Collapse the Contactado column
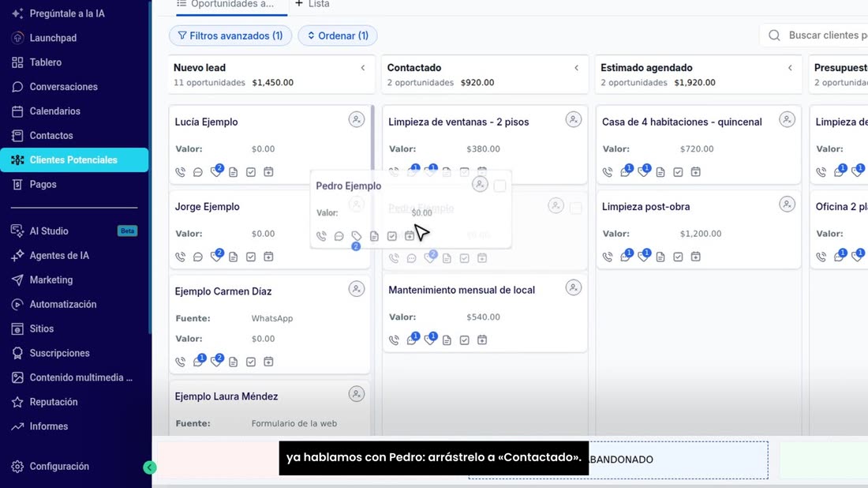Image resolution: width=868 pixels, height=488 pixels. point(577,68)
